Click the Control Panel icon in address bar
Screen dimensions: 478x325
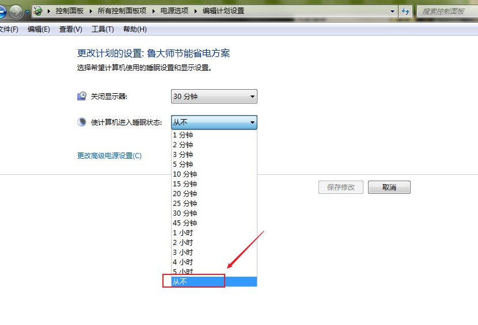tap(38, 12)
